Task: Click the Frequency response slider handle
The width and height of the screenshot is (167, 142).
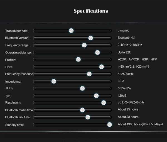Action: (x=89, y=74)
